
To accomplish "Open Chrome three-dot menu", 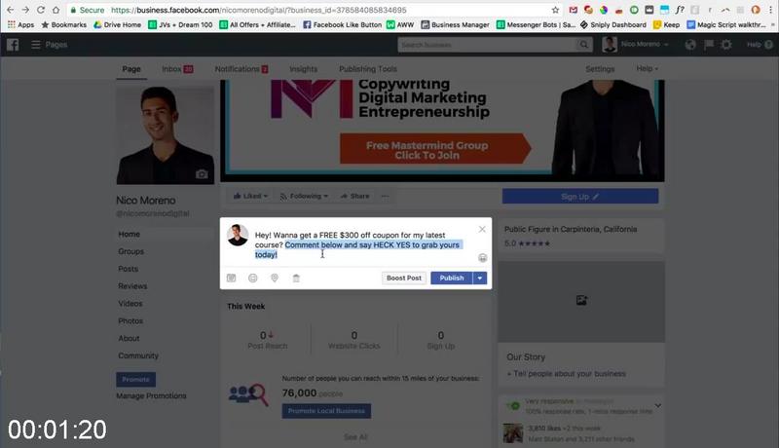I will (x=770, y=10).
